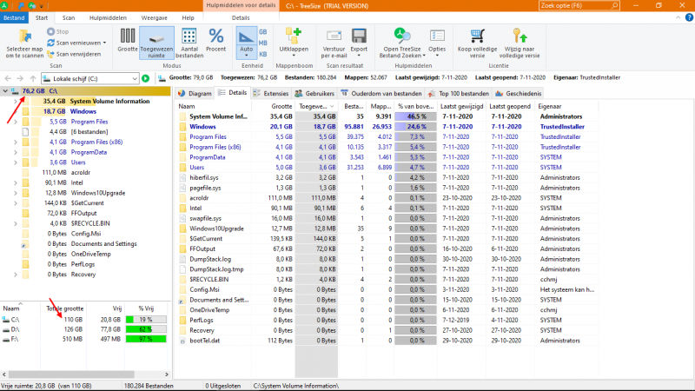Switch mode to Aantal bestanden
Image resolution: width=695 pixels, height=391 pixels.
click(x=189, y=43)
